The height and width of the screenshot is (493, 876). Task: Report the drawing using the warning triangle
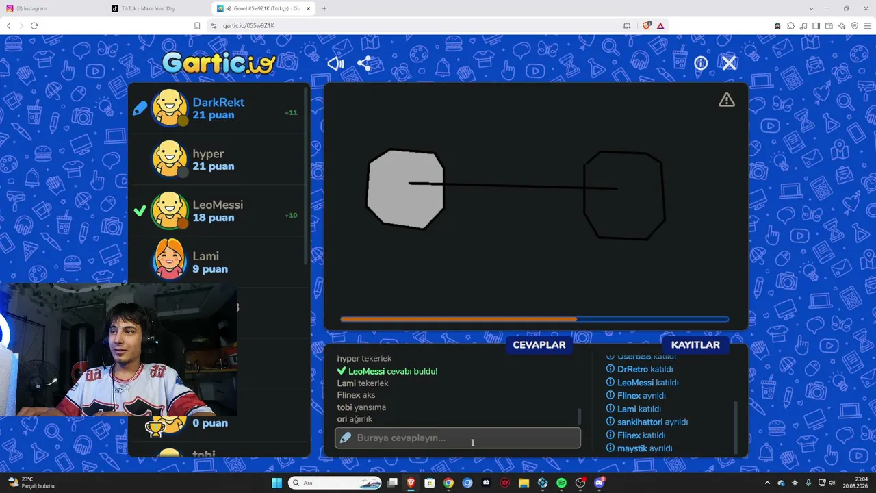pyautogui.click(x=727, y=100)
